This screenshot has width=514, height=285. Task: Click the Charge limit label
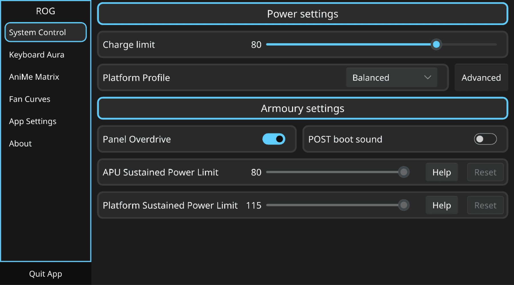[x=129, y=45]
